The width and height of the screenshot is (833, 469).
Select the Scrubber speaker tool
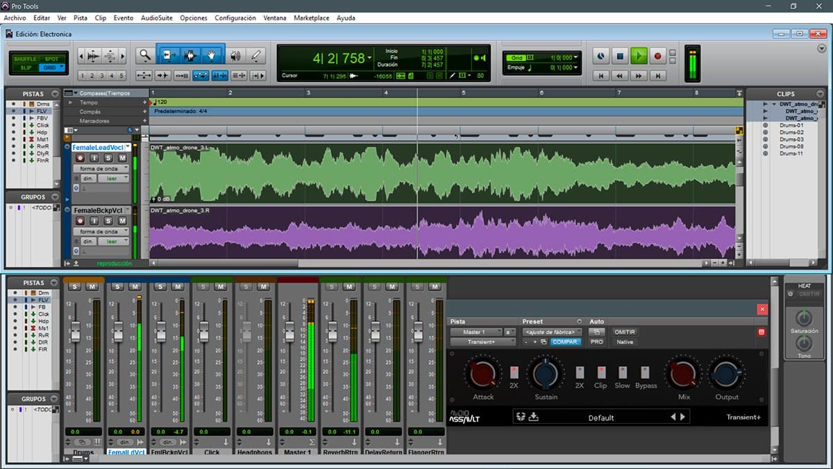[236, 56]
